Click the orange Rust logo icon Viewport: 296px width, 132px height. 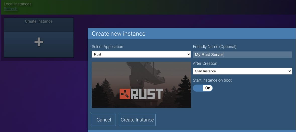coord(125,94)
